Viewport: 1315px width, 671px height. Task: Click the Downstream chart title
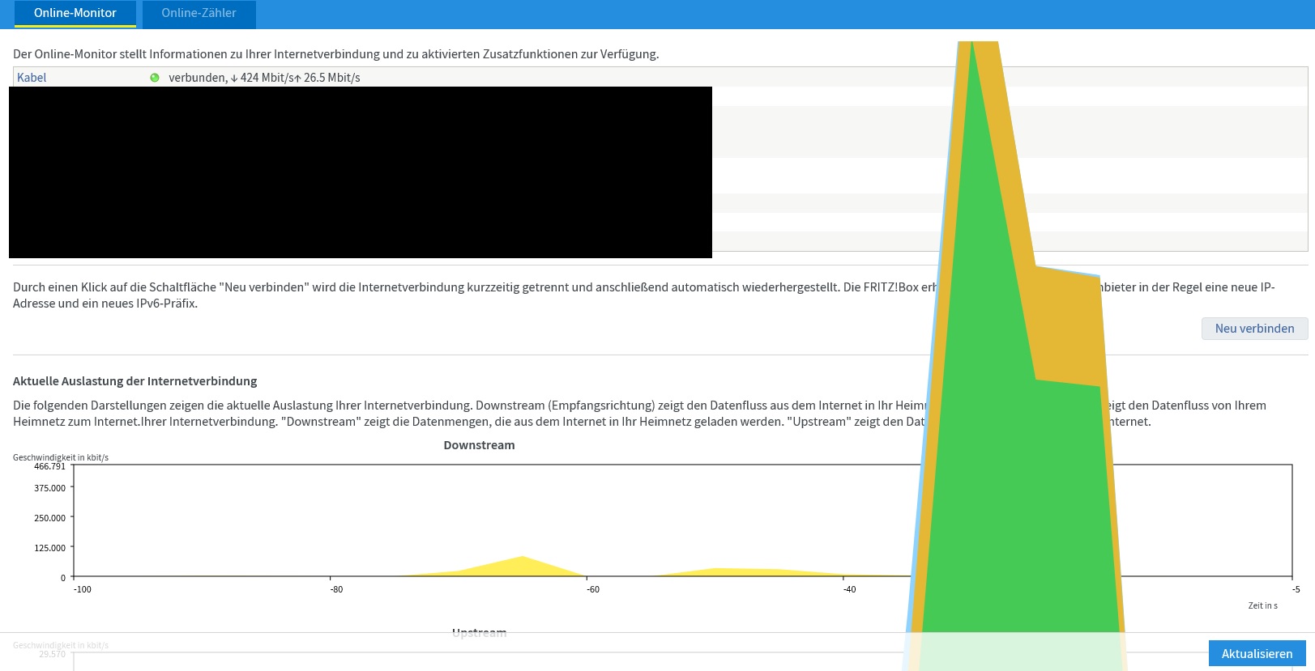tap(479, 445)
